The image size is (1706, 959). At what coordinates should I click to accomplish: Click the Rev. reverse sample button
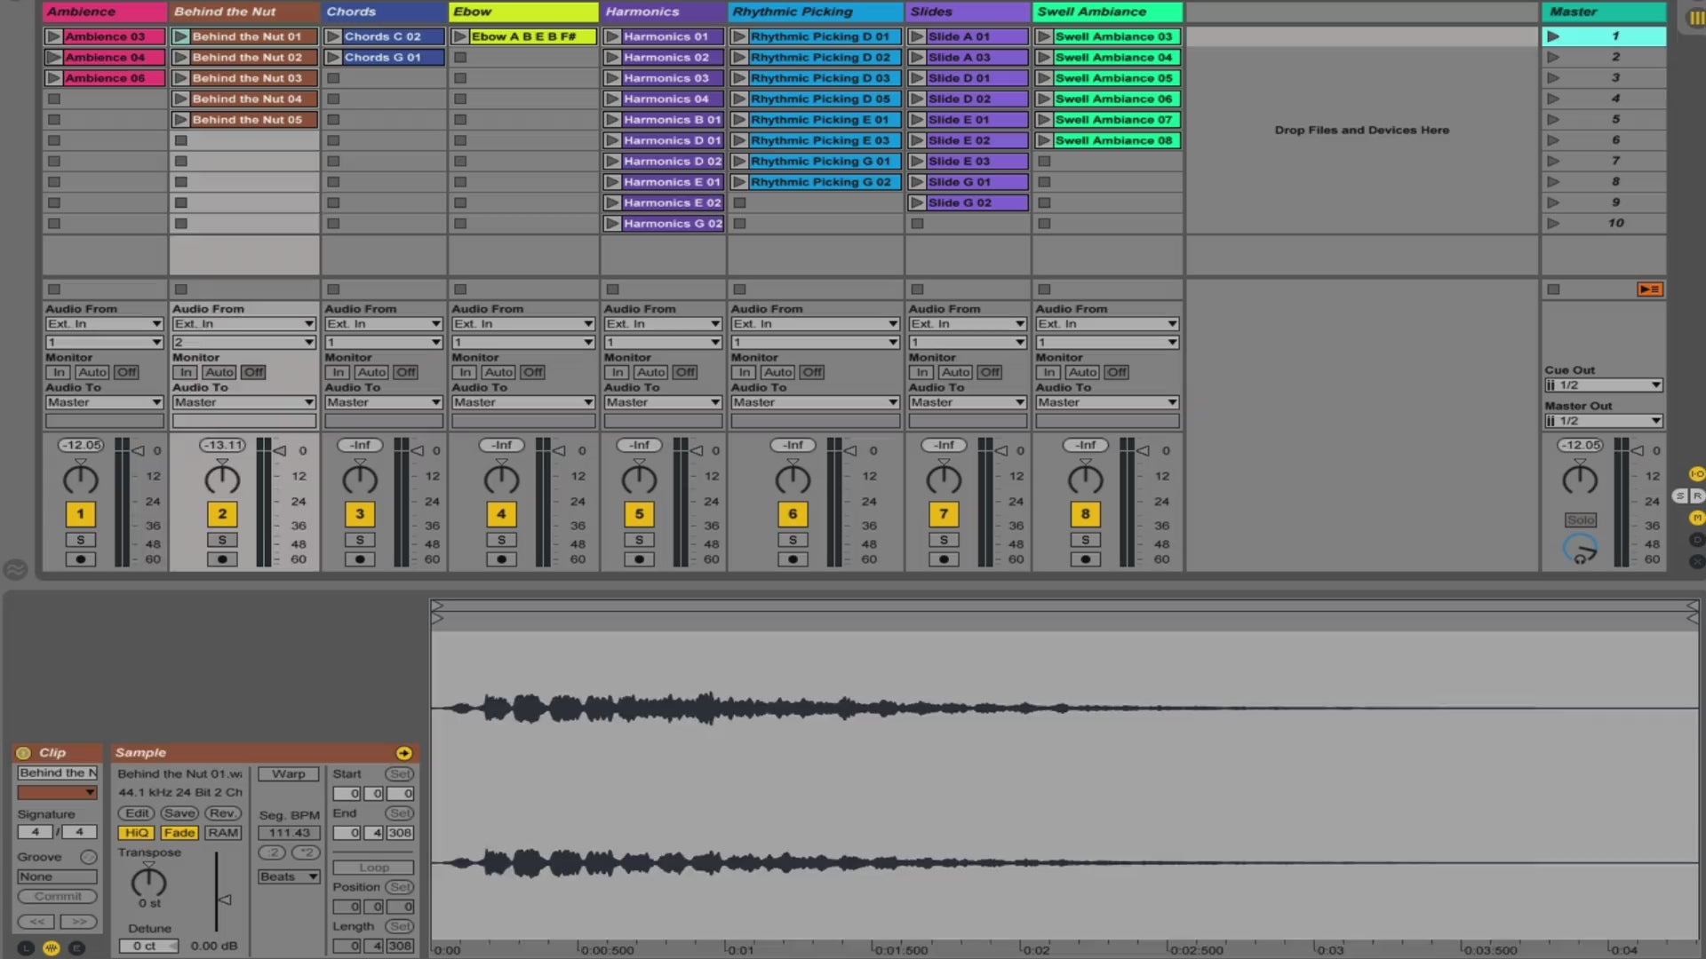[222, 813]
